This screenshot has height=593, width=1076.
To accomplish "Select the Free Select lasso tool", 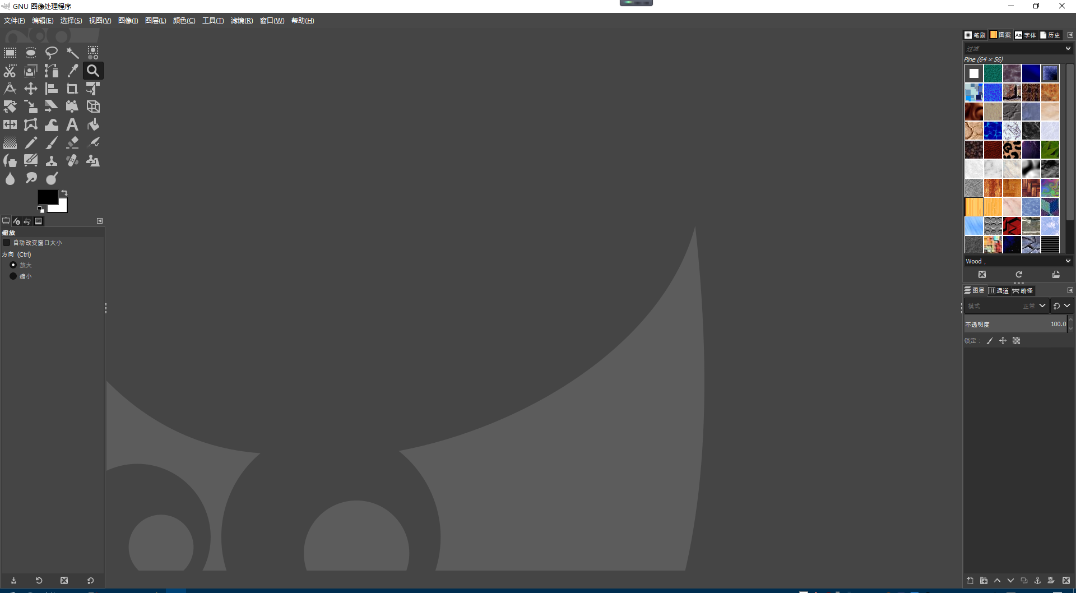I will (x=52, y=53).
